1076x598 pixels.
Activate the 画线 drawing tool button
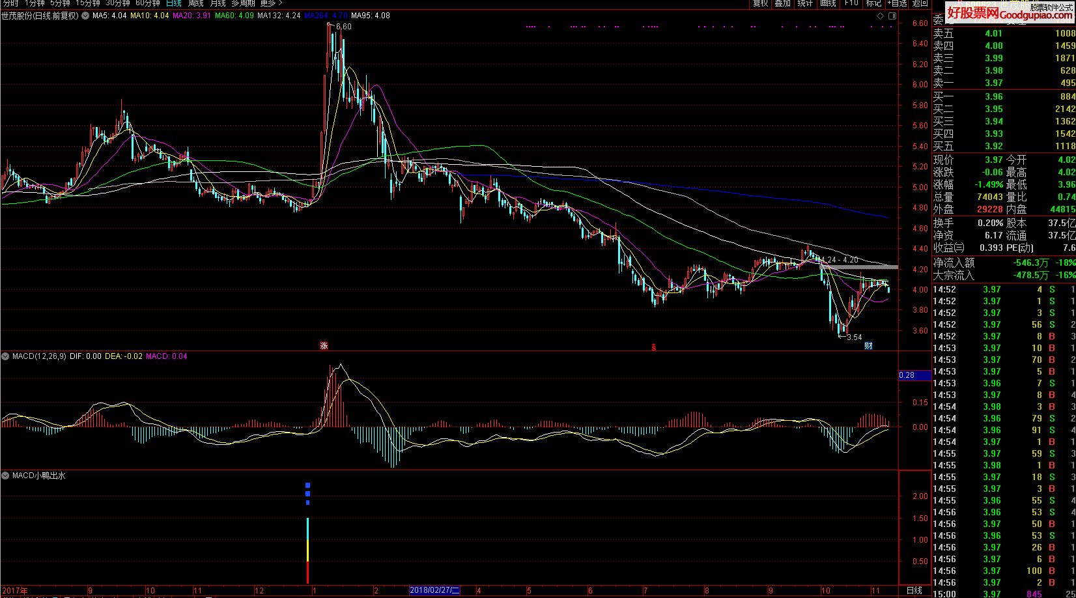(x=828, y=3)
